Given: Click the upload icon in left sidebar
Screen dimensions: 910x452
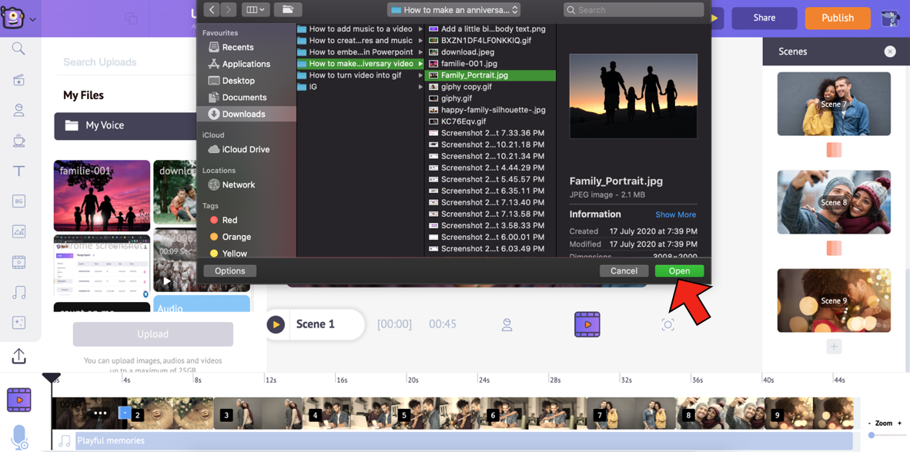Looking at the screenshot, I should (18, 355).
